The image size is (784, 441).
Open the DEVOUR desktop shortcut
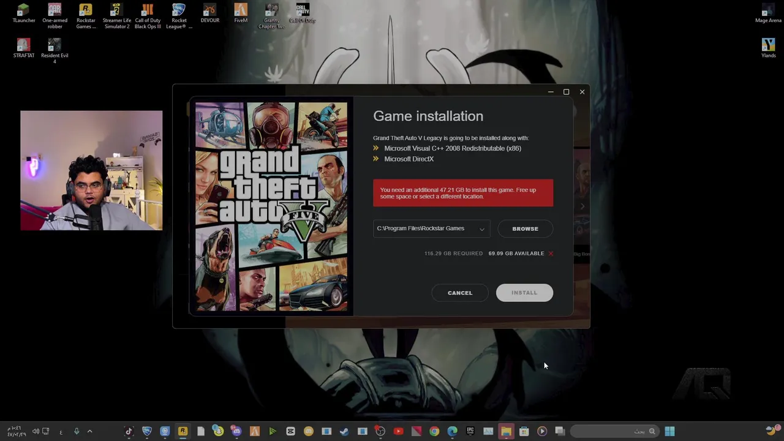[209, 13]
